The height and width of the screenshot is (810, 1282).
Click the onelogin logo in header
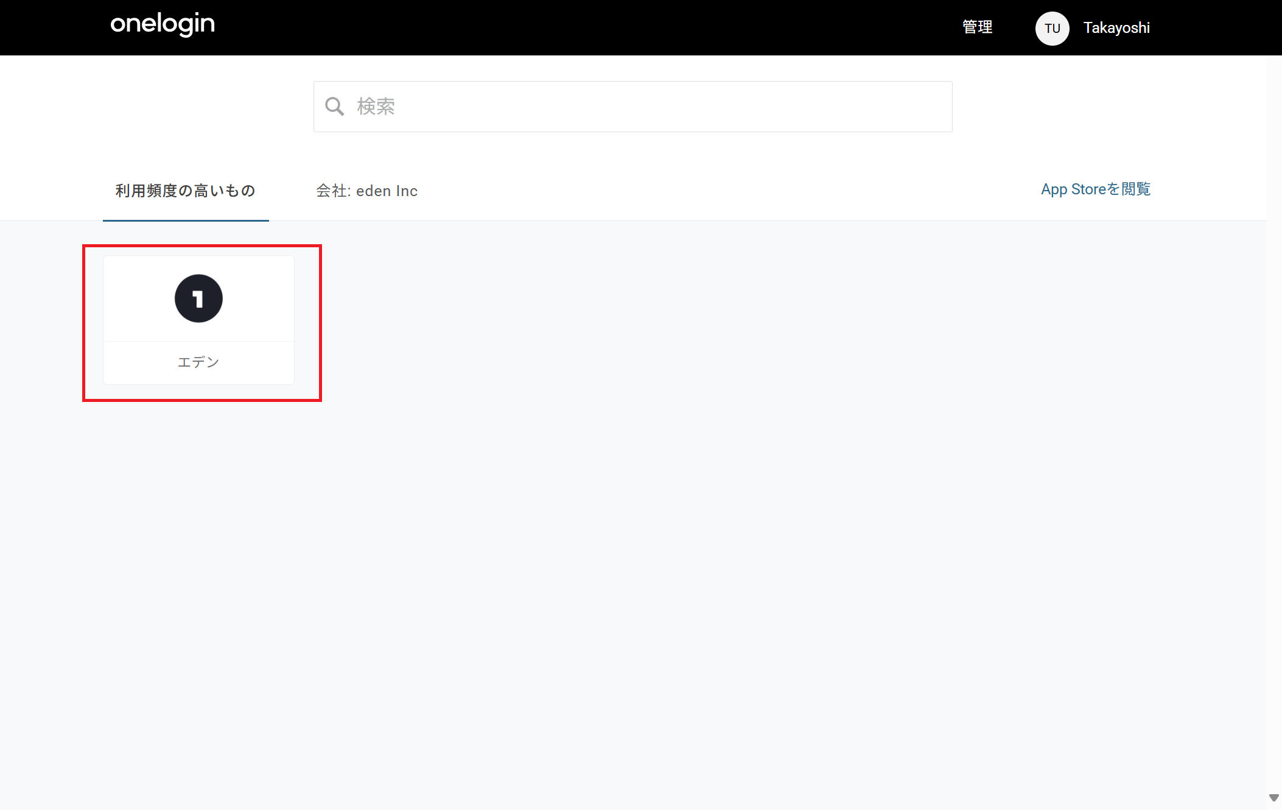(163, 24)
